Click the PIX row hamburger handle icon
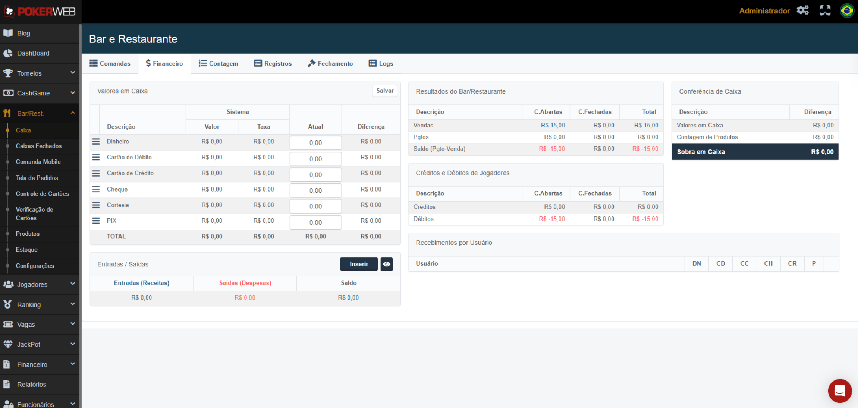This screenshot has height=408, width=858. pyautogui.click(x=96, y=221)
